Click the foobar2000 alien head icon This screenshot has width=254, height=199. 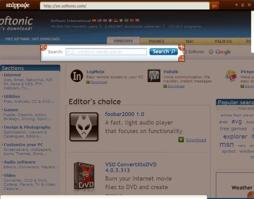point(84,127)
